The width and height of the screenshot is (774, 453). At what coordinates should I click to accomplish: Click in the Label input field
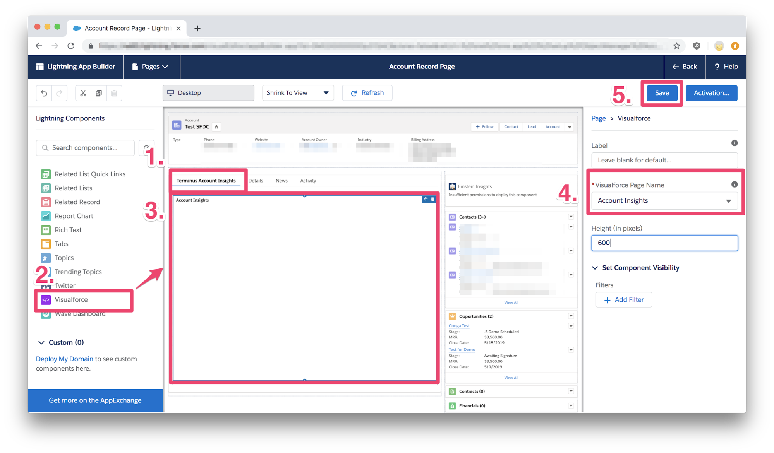pyautogui.click(x=664, y=161)
